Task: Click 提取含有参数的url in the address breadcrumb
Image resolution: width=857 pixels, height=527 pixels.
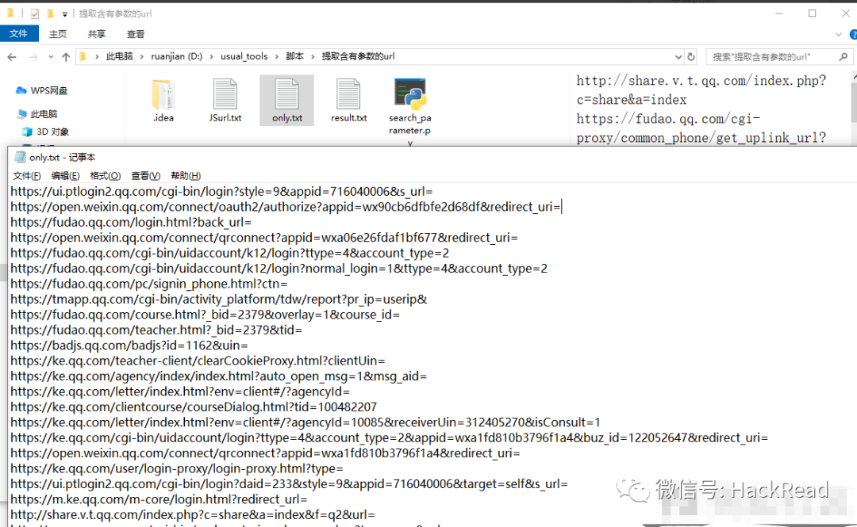Action: tap(358, 56)
